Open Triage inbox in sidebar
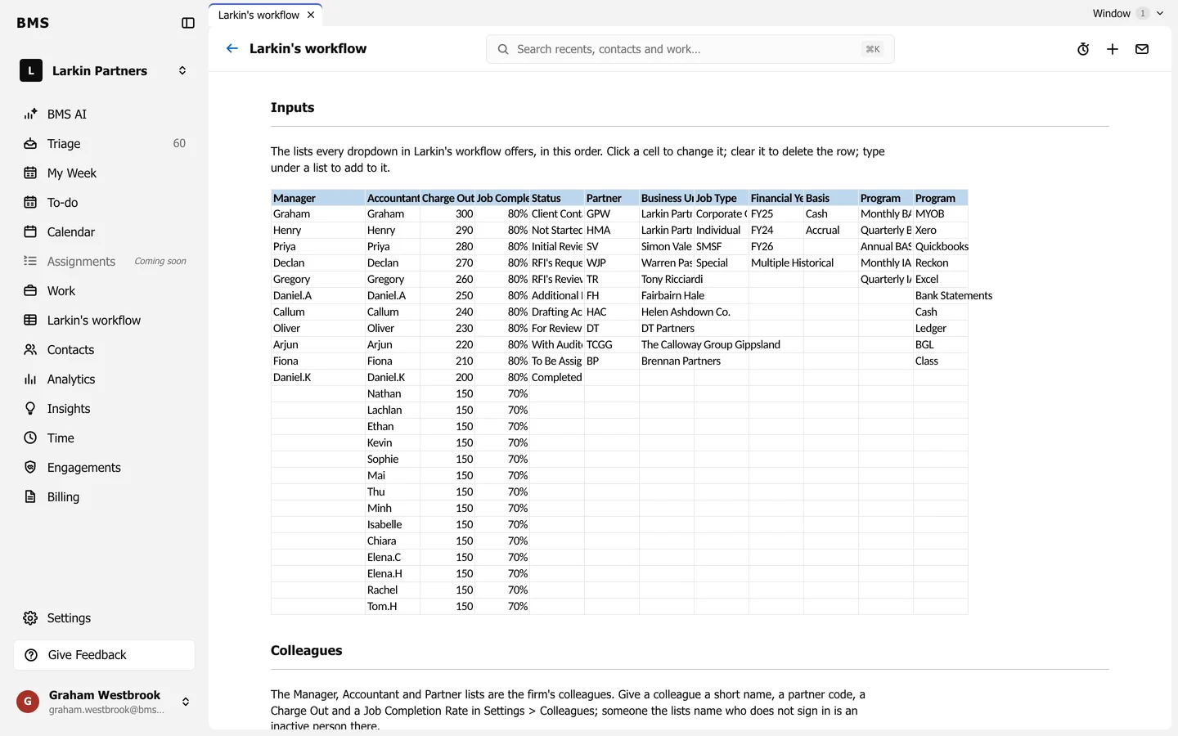 (x=104, y=144)
